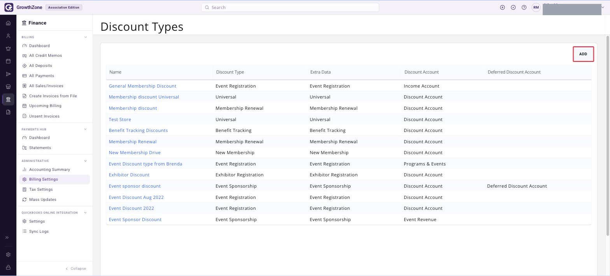This screenshot has width=610, height=276.
Task: Open the storefront icon in left rail
Action: point(8,87)
